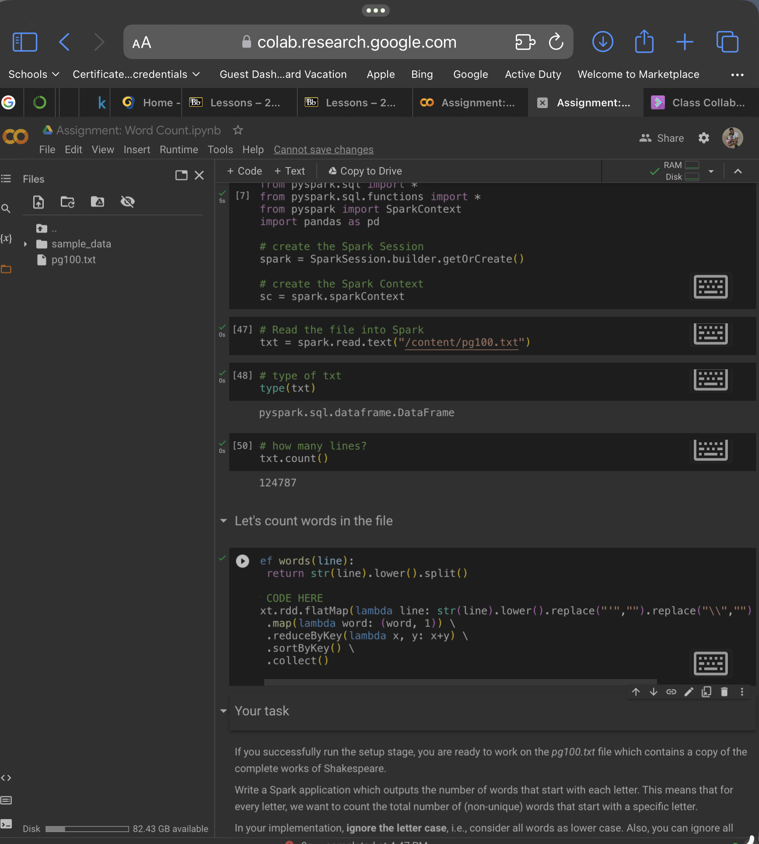Viewport: 759px width, 844px height.
Task: Click the code cell horizontal scrollbar
Action: coord(460,682)
